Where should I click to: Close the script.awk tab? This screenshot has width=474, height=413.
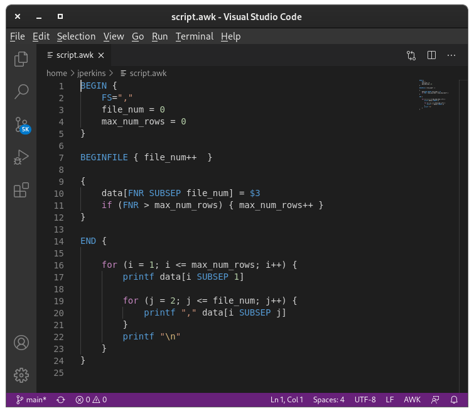coord(101,55)
